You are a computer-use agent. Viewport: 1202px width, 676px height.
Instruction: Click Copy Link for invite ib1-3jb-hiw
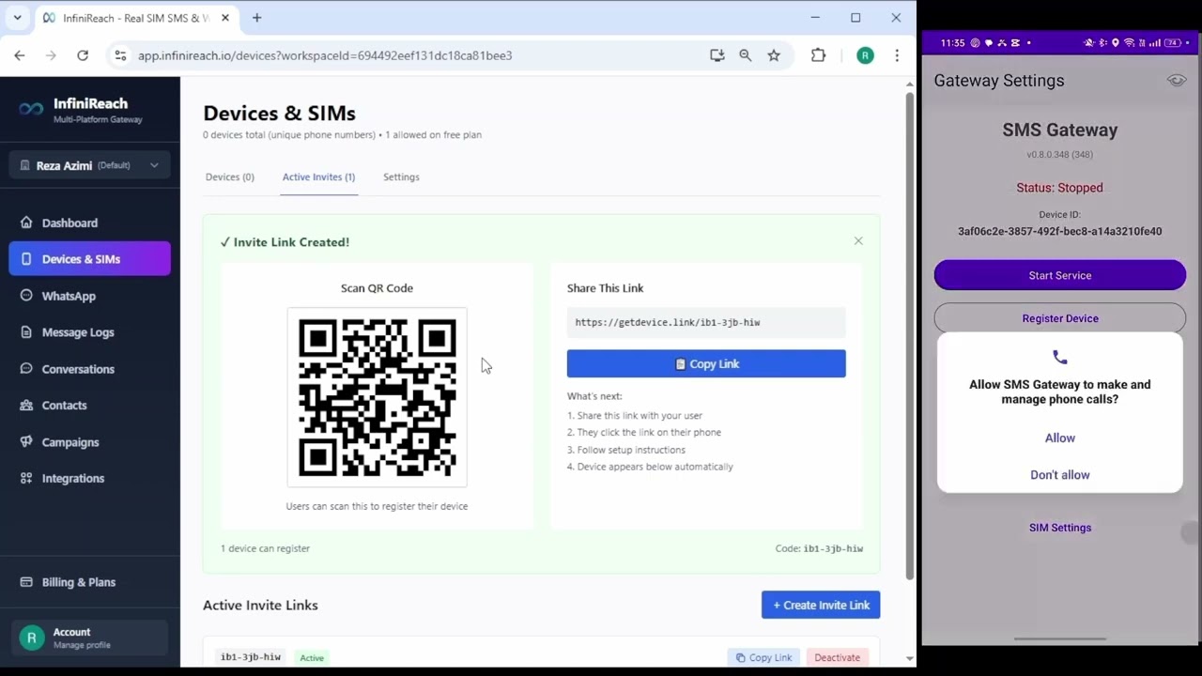click(763, 657)
